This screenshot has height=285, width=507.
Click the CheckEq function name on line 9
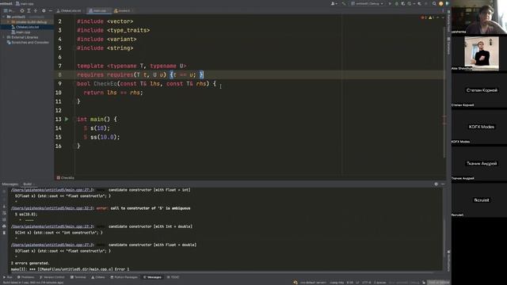tap(105, 84)
